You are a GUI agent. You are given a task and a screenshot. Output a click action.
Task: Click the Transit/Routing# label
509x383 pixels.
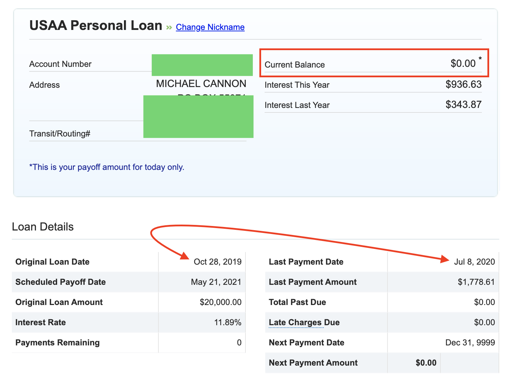click(x=60, y=134)
